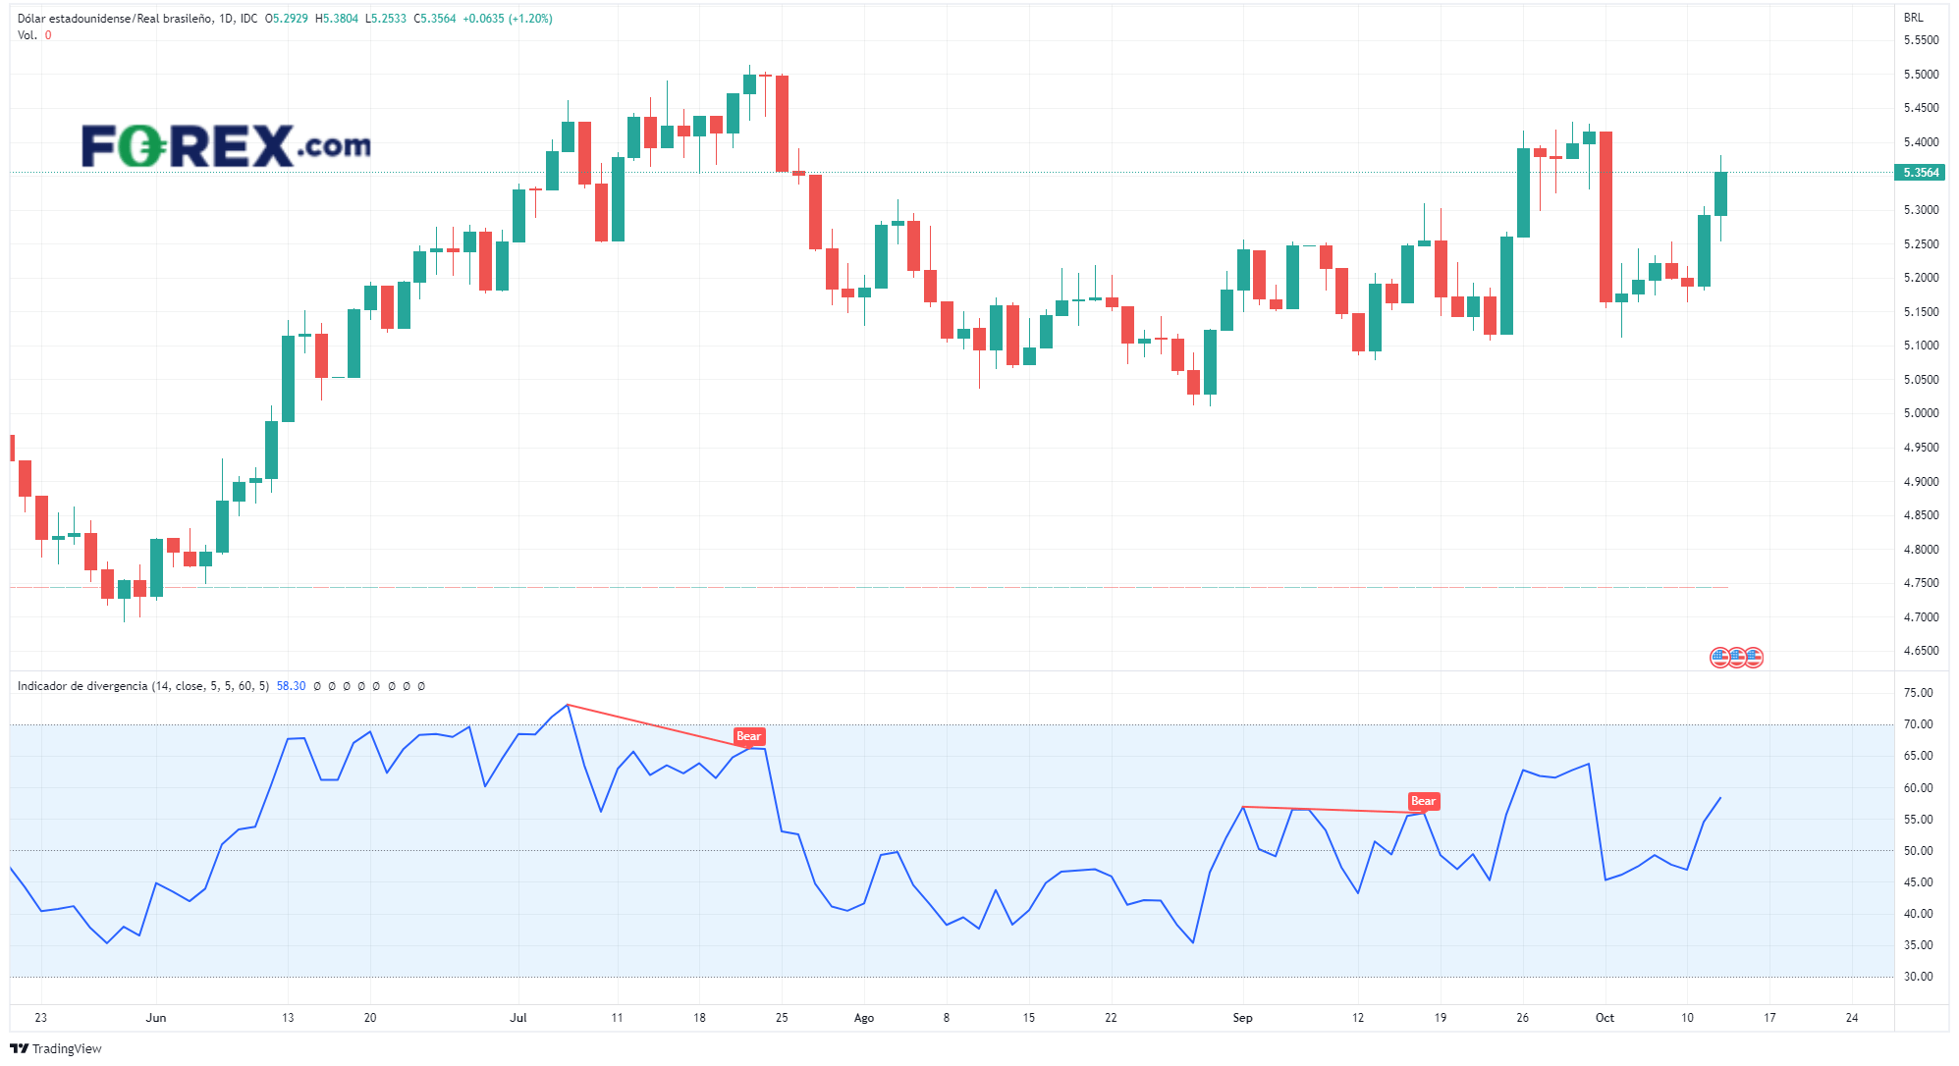Select the current price tag 5.3564 on axis

pyautogui.click(x=1921, y=173)
